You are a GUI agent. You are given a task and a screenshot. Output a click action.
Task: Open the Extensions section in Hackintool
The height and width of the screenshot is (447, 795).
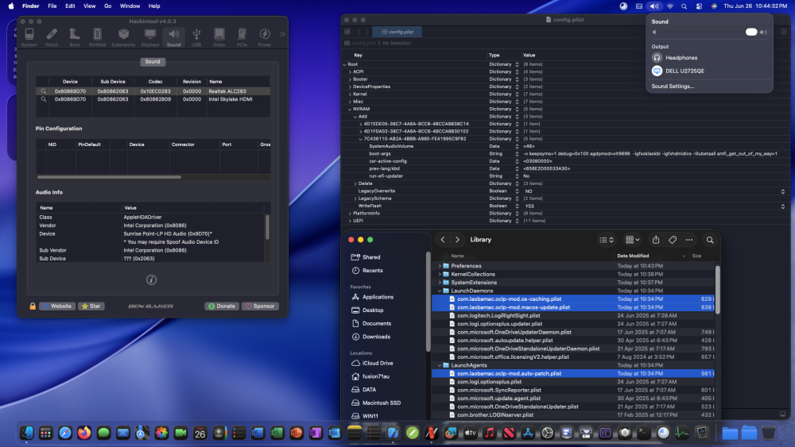pos(123,37)
